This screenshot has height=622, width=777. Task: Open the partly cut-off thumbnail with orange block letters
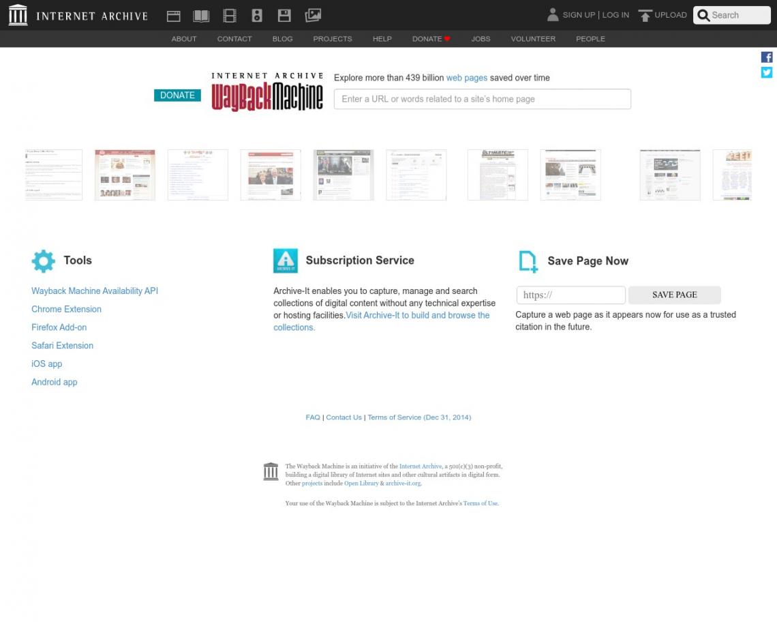733,175
